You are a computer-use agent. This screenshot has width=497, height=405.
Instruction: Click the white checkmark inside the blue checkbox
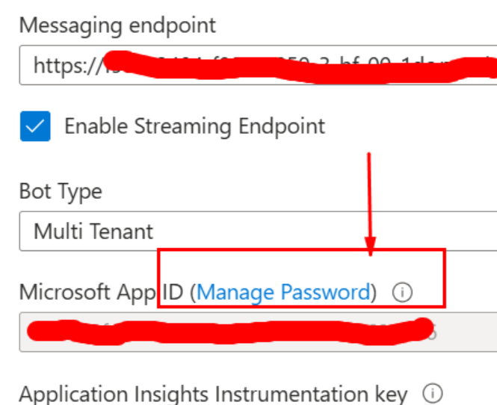click(x=35, y=126)
